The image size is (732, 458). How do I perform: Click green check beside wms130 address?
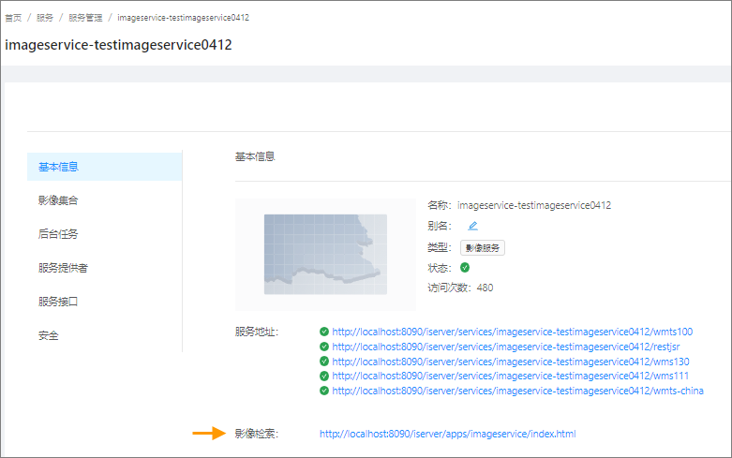(324, 362)
